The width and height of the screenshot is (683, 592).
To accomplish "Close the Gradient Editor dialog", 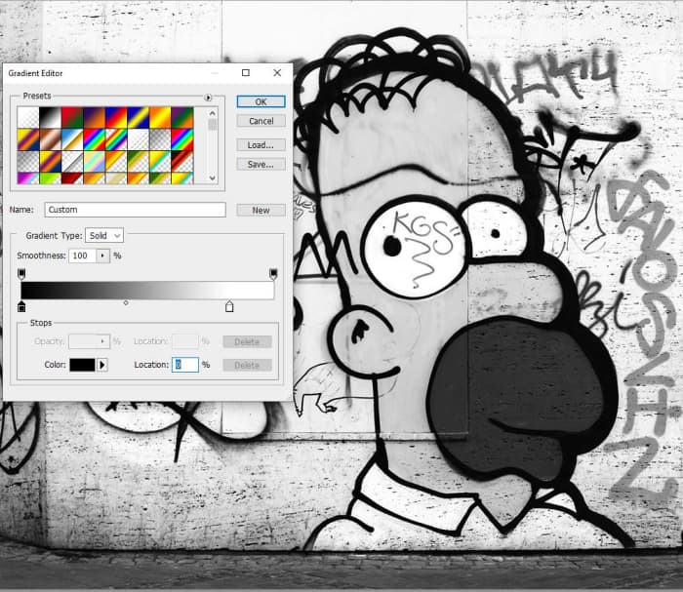I will pyautogui.click(x=277, y=73).
